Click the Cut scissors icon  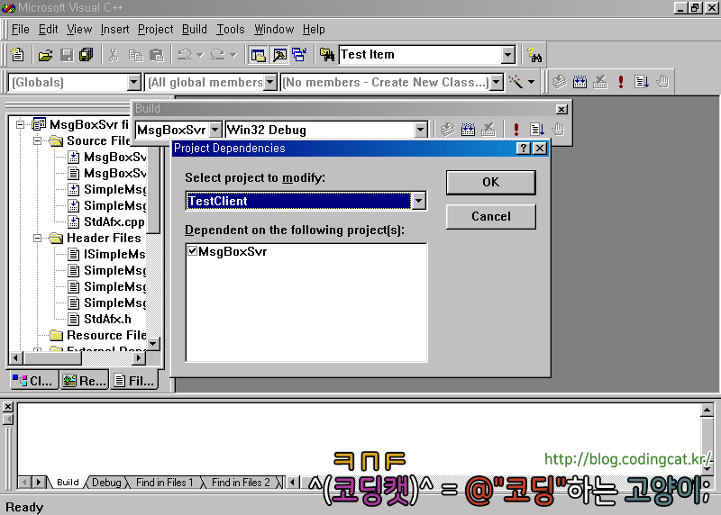114,55
